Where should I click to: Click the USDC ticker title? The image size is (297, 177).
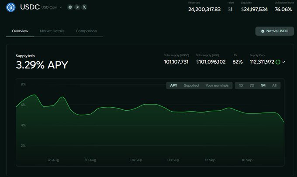(30, 7)
